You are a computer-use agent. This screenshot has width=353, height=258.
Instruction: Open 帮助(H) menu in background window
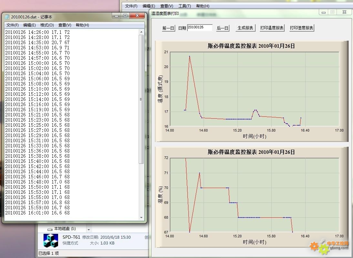[x=203, y=6]
